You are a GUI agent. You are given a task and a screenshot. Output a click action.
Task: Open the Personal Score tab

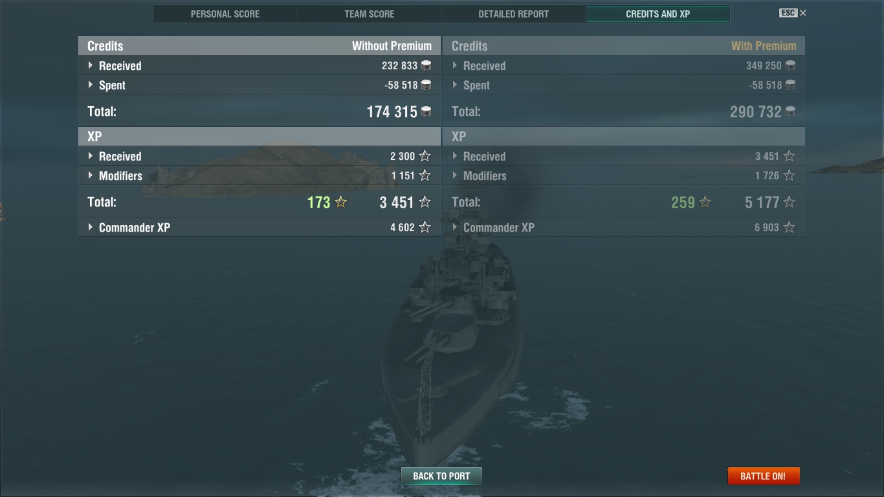(x=225, y=14)
